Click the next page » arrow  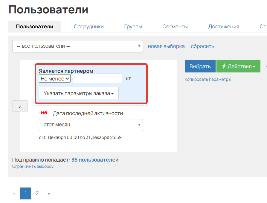click(49, 193)
